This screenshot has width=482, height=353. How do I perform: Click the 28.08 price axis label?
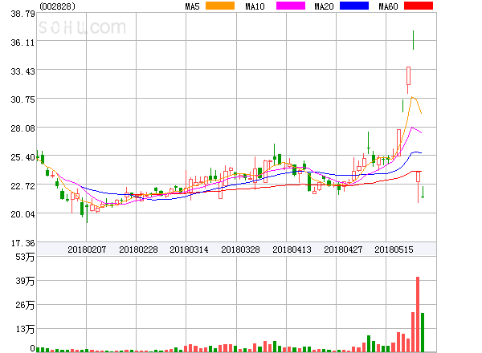(23, 128)
